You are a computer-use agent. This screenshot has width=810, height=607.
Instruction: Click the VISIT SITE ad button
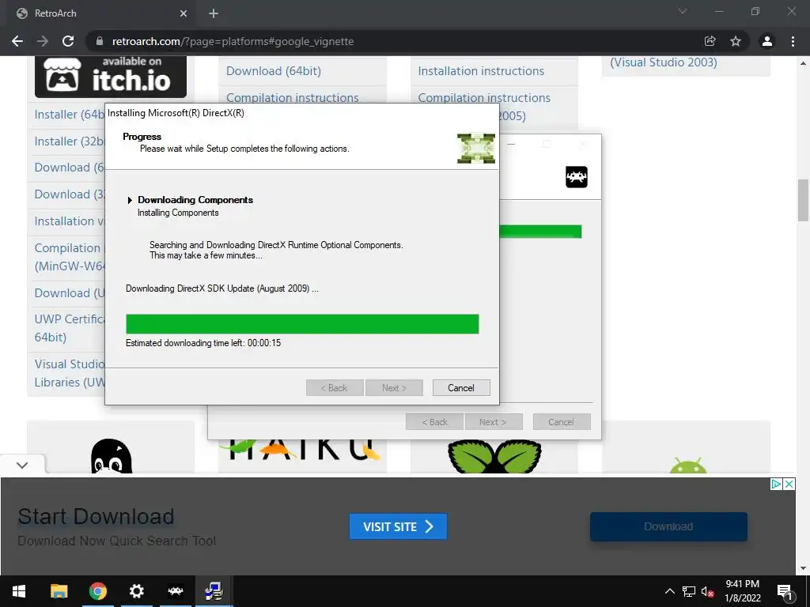point(398,526)
